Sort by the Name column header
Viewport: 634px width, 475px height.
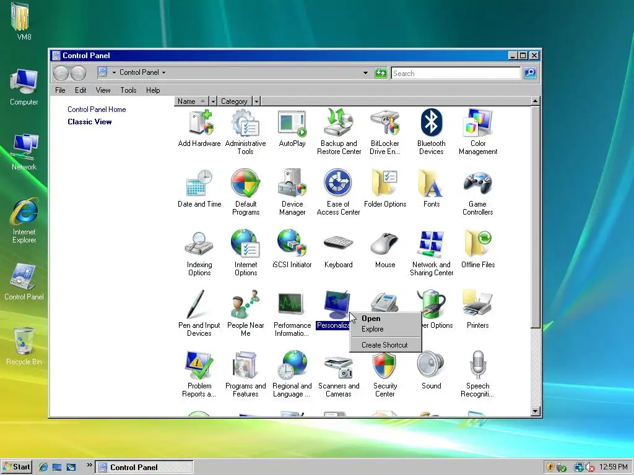click(192, 101)
